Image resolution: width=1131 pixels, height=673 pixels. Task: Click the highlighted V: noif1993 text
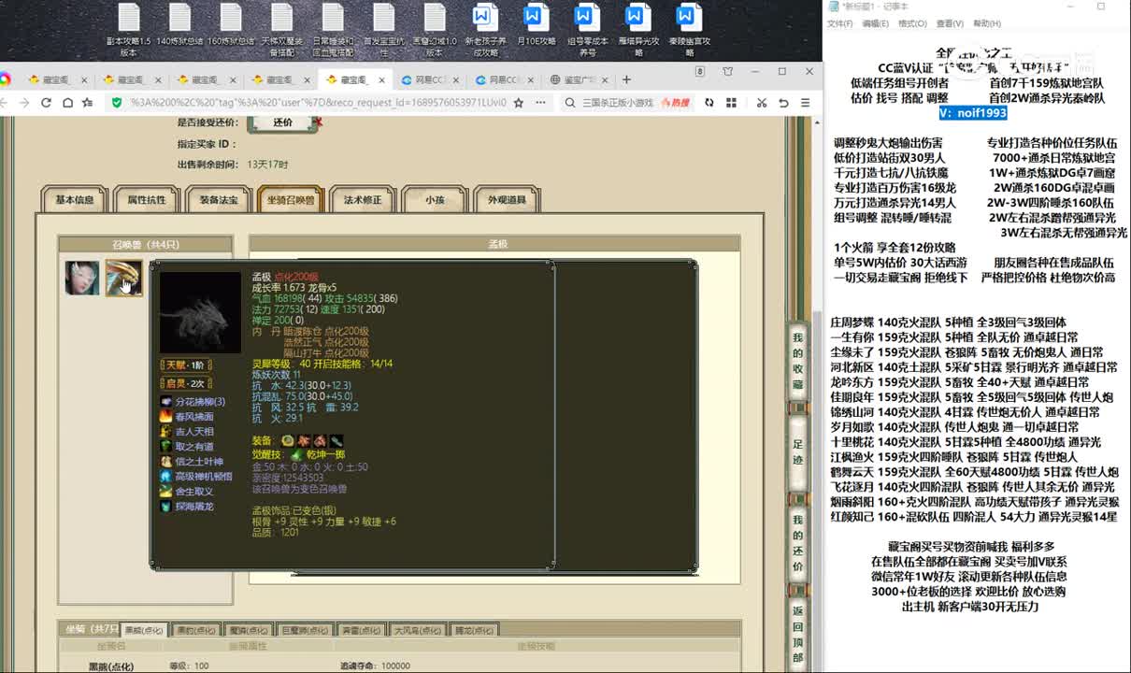click(x=973, y=112)
